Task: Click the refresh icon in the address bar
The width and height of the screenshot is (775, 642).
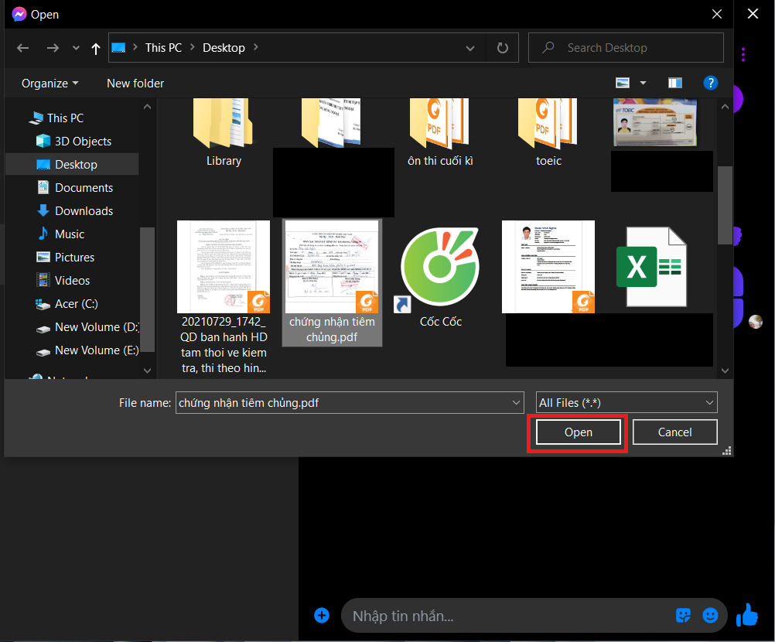Action: (502, 47)
